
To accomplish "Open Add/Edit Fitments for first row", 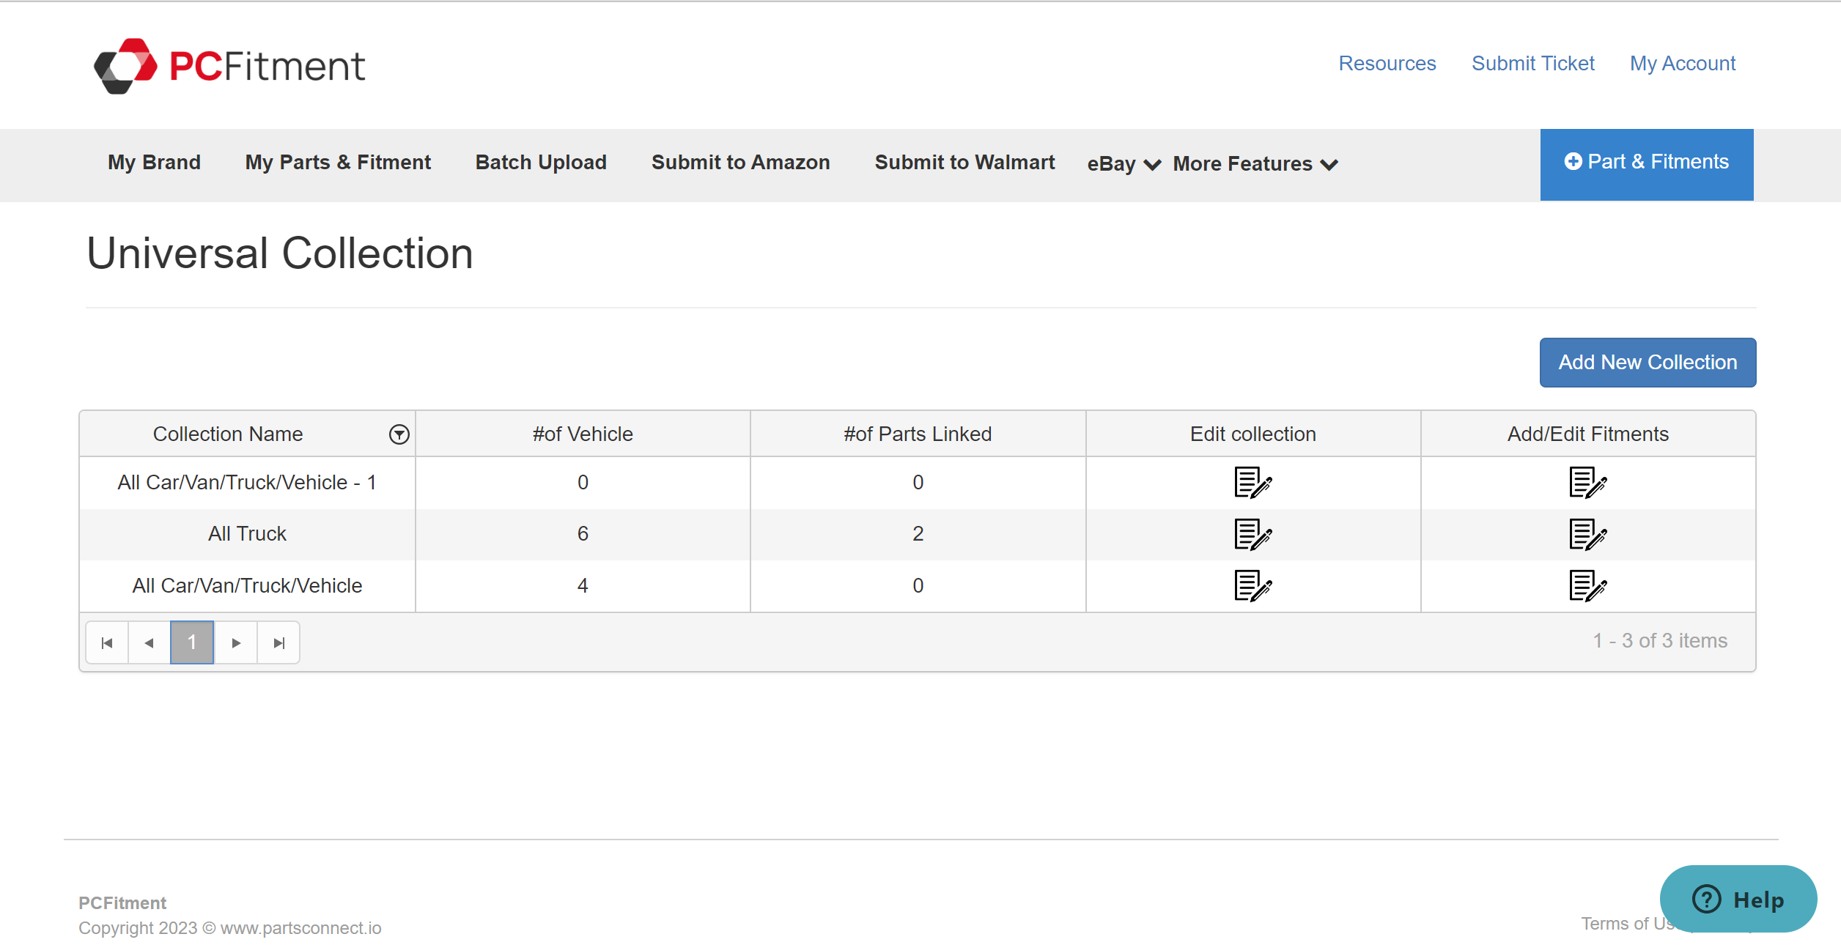I will coord(1587,483).
